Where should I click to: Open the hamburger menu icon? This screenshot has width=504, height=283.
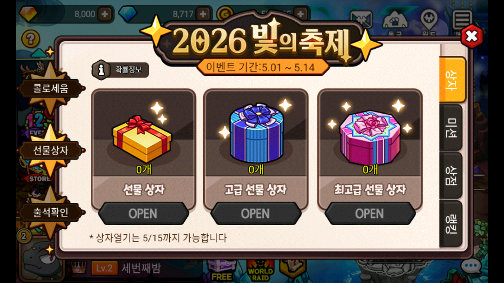click(x=462, y=19)
